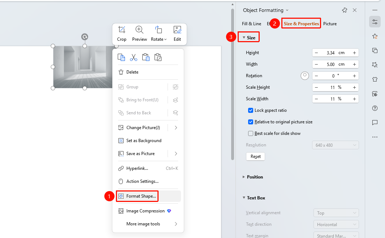Increase Scale Height with the plus button
Image resolution: width=385 pixels, height=238 pixels.
click(x=354, y=87)
